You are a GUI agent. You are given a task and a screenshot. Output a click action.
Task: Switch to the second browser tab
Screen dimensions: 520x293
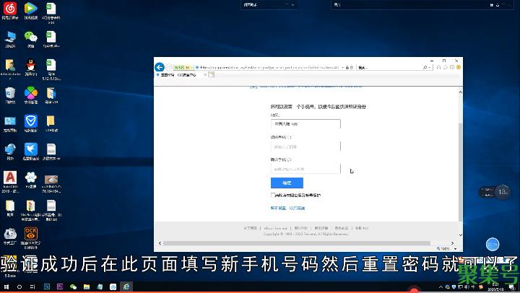pos(189,75)
